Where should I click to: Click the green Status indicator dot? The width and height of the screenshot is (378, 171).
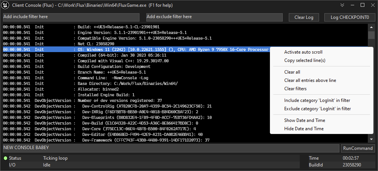[x=6, y=158]
